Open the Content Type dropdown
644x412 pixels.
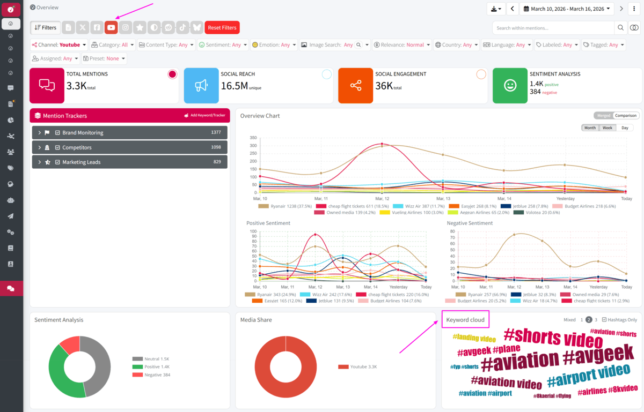click(166, 45)
